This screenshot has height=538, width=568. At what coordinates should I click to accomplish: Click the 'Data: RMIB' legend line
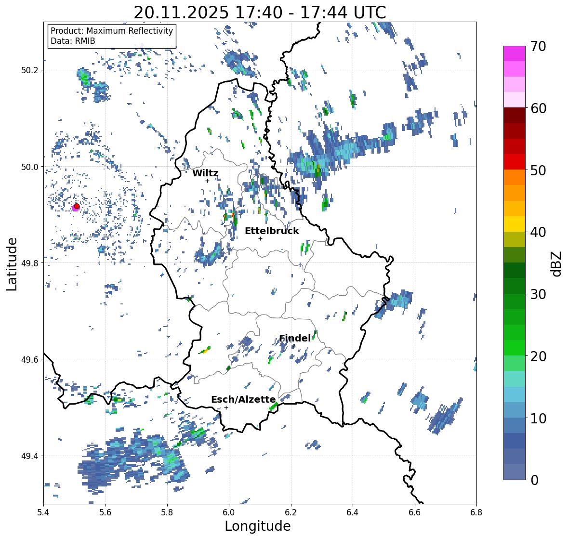73,41
